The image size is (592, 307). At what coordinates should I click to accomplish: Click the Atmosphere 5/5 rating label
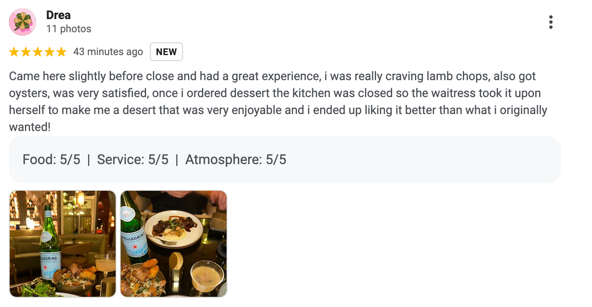click(236, 160)
